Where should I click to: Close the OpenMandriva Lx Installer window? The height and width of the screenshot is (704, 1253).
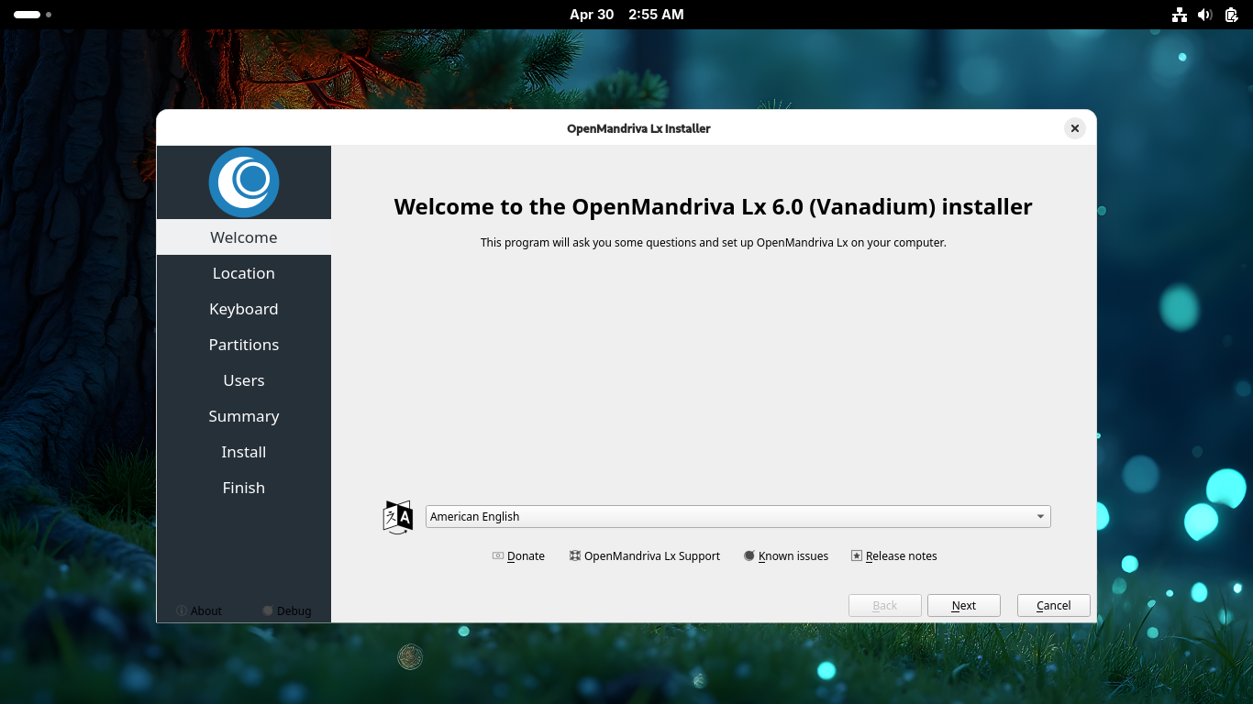coord(1075,128)
